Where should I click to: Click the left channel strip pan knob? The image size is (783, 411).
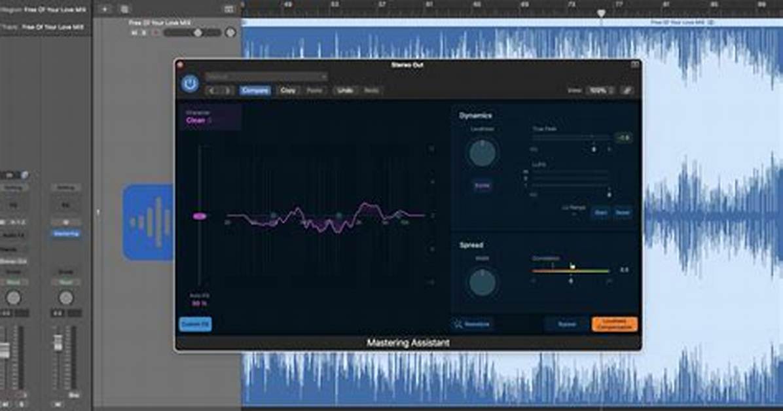13,298
